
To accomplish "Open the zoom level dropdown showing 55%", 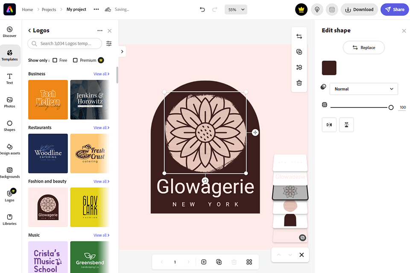I will pyautogui.click(x=236, y=9).
